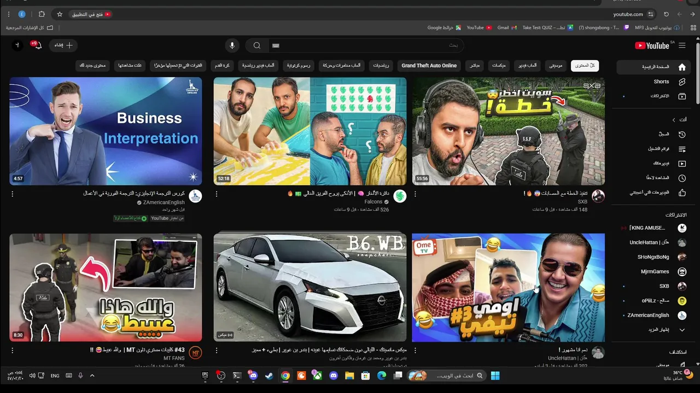The width and height of the screenshot is (700, 393).
Task: Start voice search with the microphone
Action: (x=232, y=45)
